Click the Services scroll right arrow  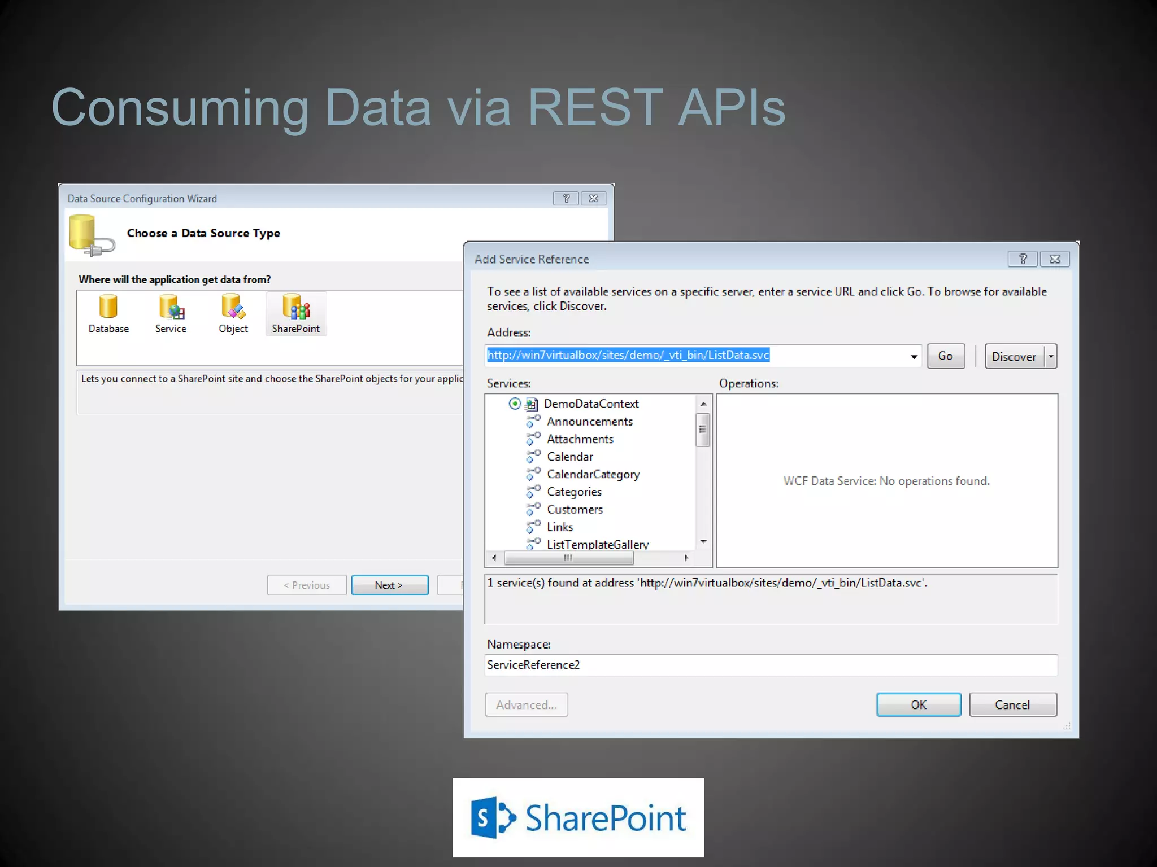tap(686, 558)
